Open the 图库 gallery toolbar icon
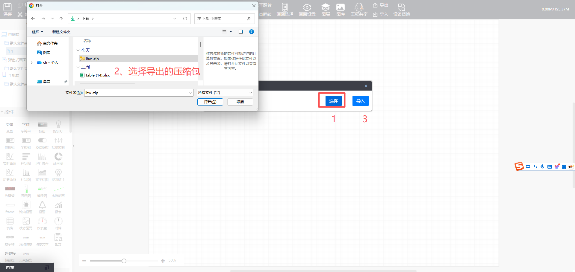Screen dimensions: 575x272 341,10
